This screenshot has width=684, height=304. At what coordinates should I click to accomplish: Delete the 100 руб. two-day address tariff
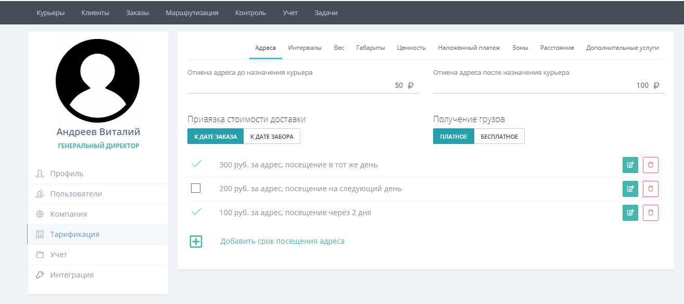pyautogui.click(x=651, y=213)
